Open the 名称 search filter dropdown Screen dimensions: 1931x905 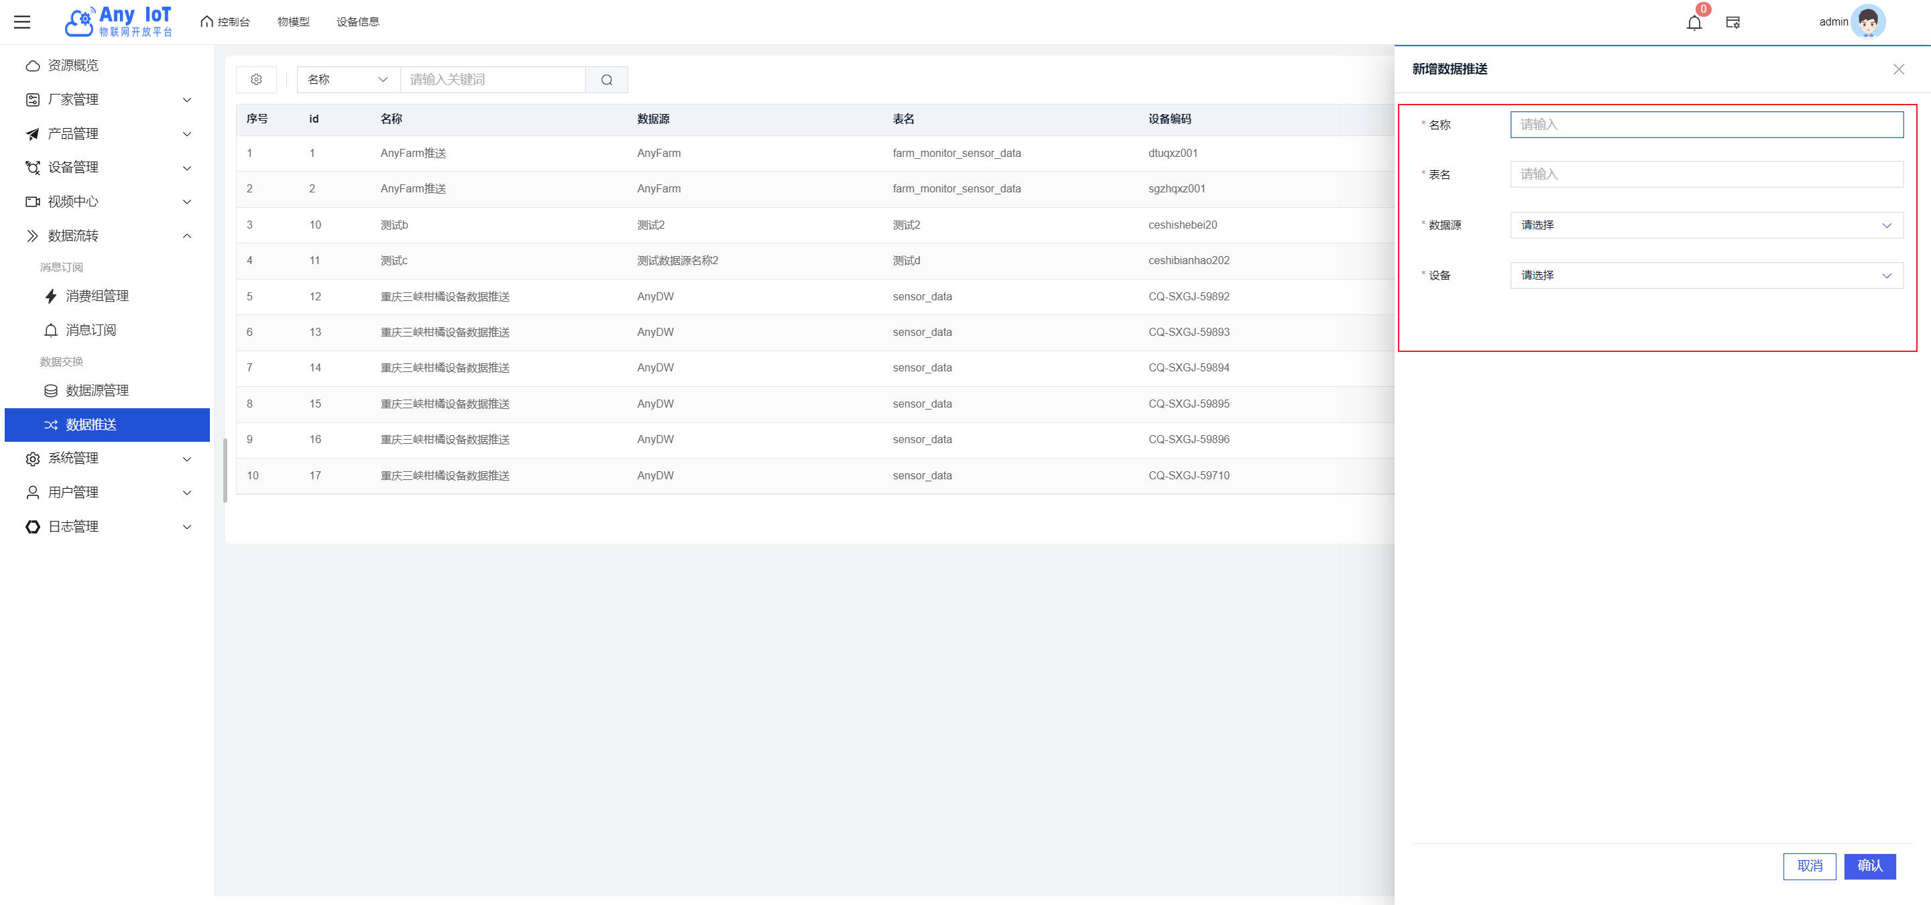pyautogui.click(x=348, y=79)
